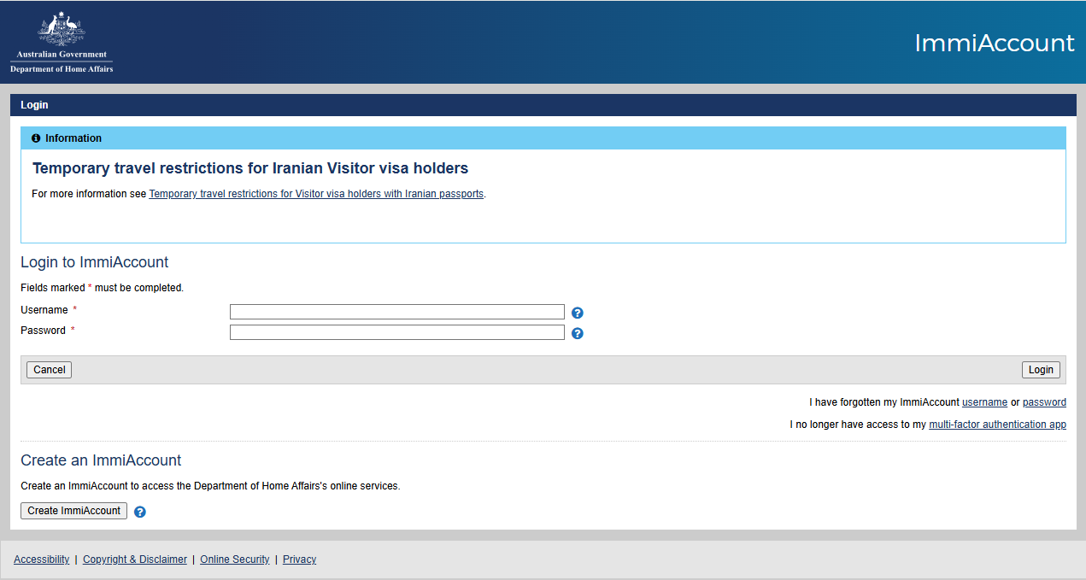1086x580 pixels.
Task: Click the Create ImmiAccount button
Action: click(x=73, y=511)
